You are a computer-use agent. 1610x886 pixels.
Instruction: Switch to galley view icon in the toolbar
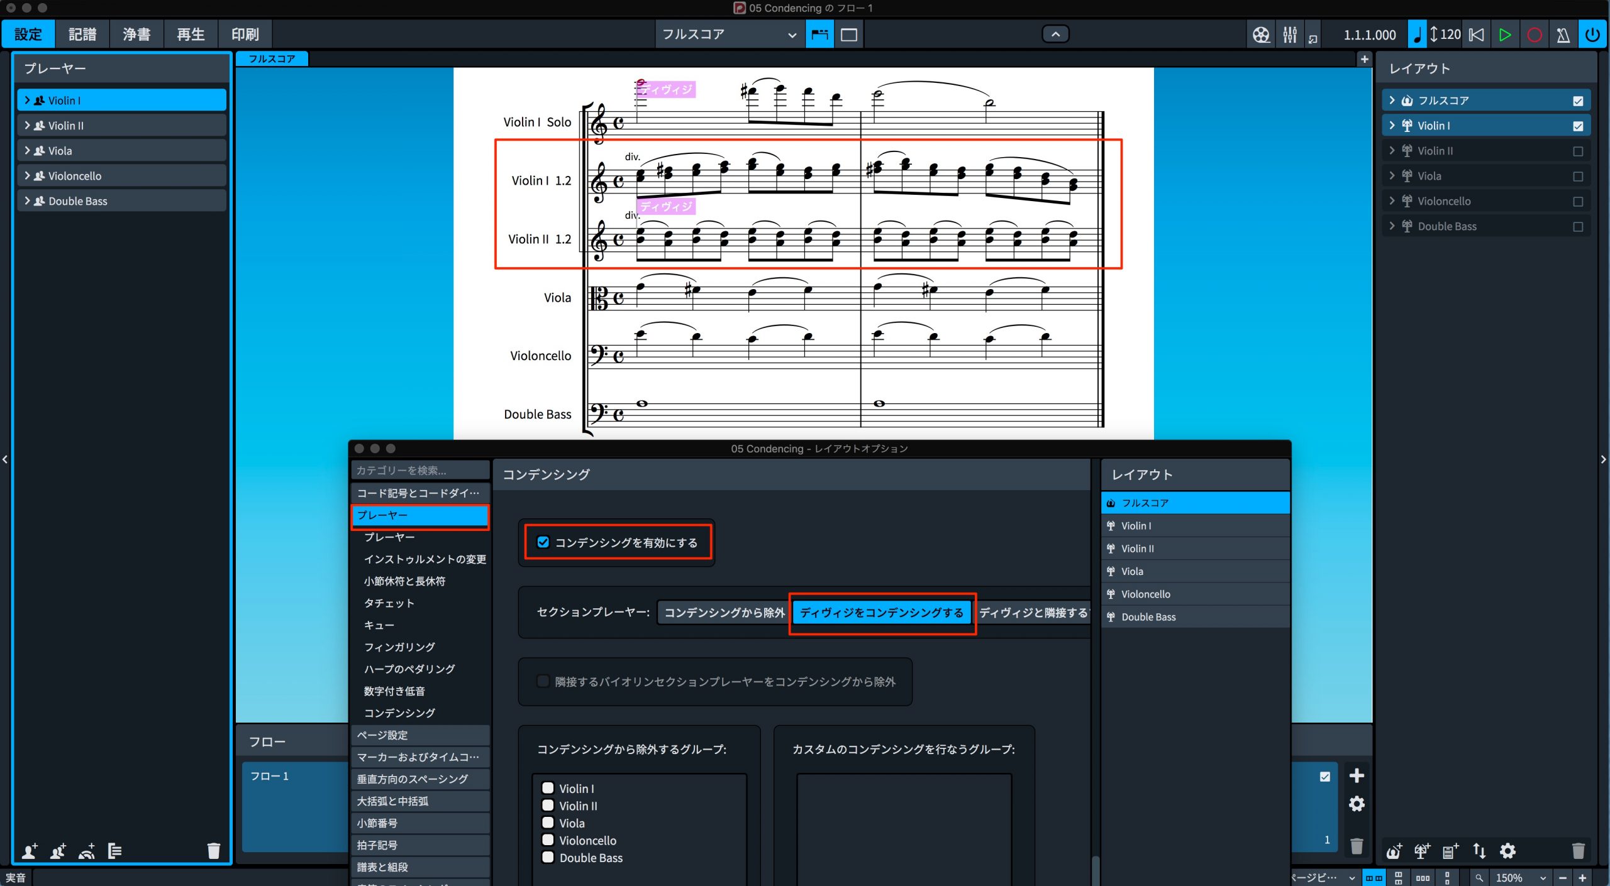(819, 35)
